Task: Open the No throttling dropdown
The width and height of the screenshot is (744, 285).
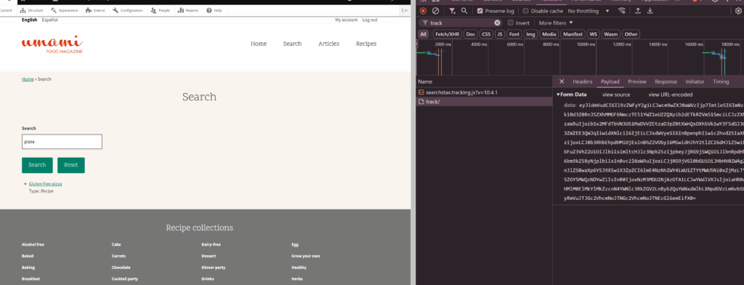Action: [x=589, y=11]
